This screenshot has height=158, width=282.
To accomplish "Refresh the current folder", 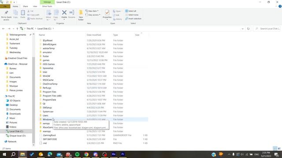I will click(248, 29).
